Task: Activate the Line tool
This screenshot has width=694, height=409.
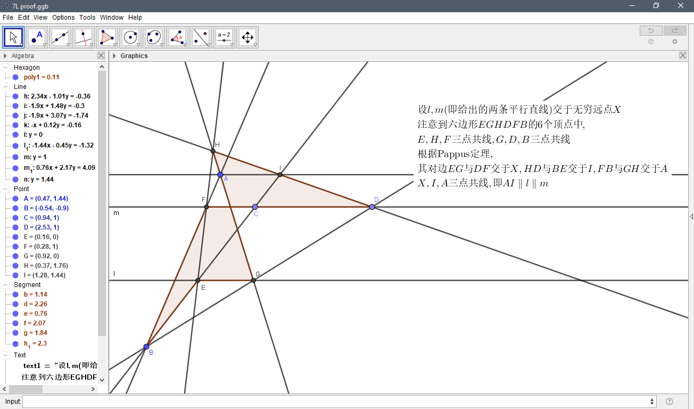Action: click(60, 37)
